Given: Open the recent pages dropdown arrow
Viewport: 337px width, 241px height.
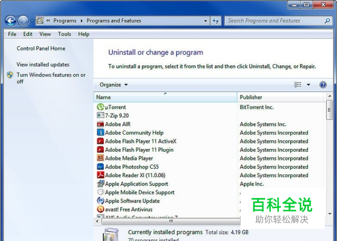Looking at the screenshot, I should [x=32, y=21].
